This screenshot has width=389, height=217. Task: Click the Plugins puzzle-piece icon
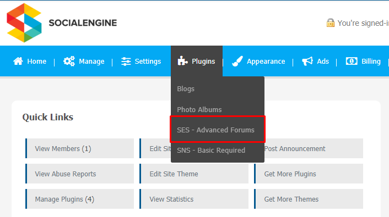182,61
